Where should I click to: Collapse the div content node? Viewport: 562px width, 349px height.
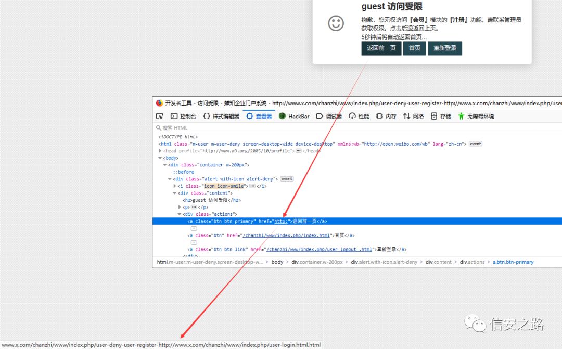[175, 193]
